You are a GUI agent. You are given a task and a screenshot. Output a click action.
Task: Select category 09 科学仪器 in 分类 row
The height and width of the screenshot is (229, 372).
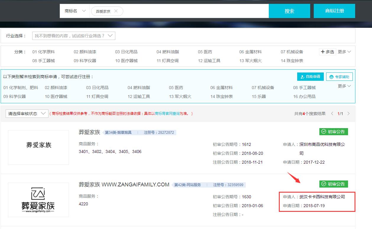(x=85, y=61)
